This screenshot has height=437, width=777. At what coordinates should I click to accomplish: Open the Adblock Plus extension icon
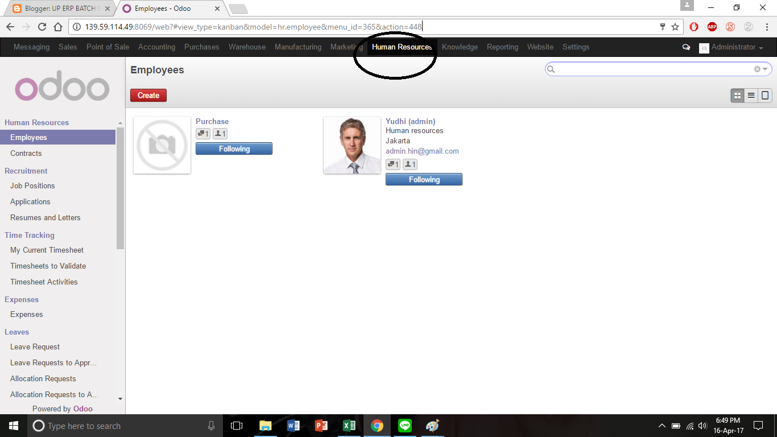pyautogui.click(x=712, y=27)
